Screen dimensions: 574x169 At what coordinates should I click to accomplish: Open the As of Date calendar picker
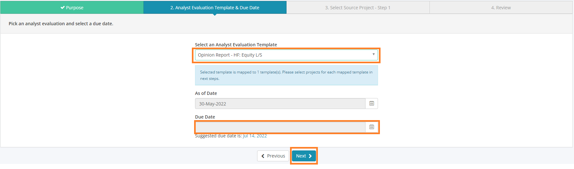pos(372,104)
